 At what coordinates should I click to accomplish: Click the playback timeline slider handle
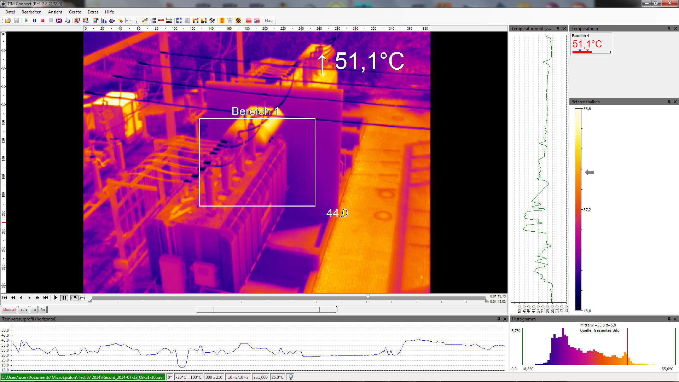(368, 297)
